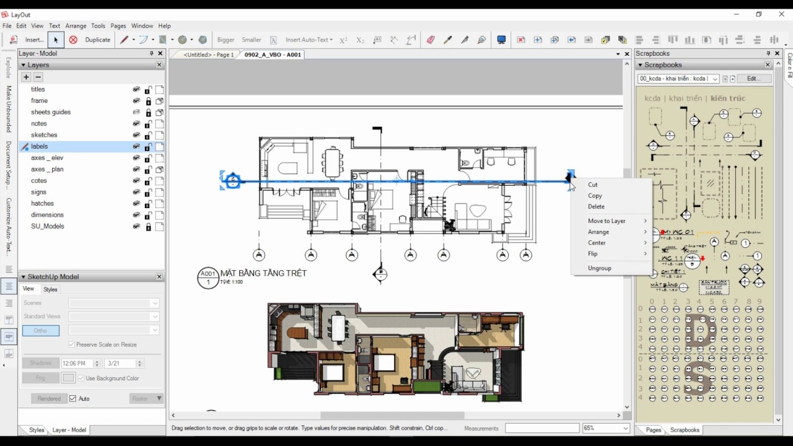Uncheck the Auto render checkbox
The image size is (793, 446).
[x=72, y=398]
